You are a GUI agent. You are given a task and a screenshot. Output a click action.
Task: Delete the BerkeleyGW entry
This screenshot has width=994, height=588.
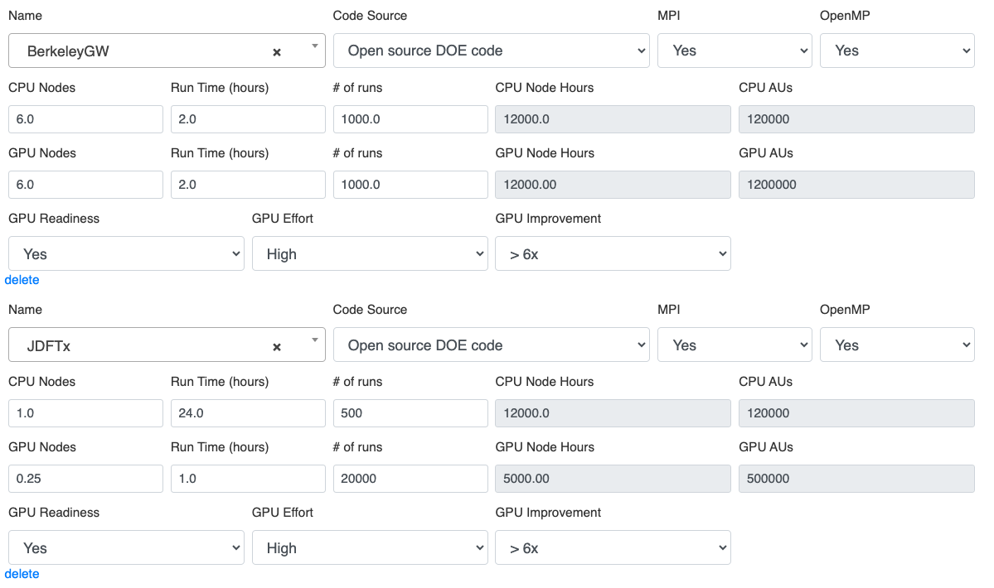click(22, 280)
